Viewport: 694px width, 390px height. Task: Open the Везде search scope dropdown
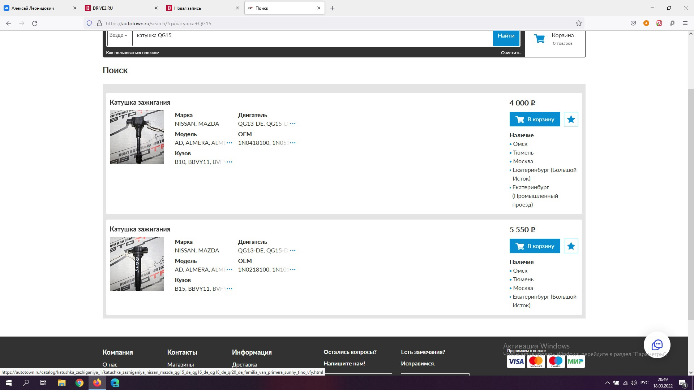coord(120,38)
